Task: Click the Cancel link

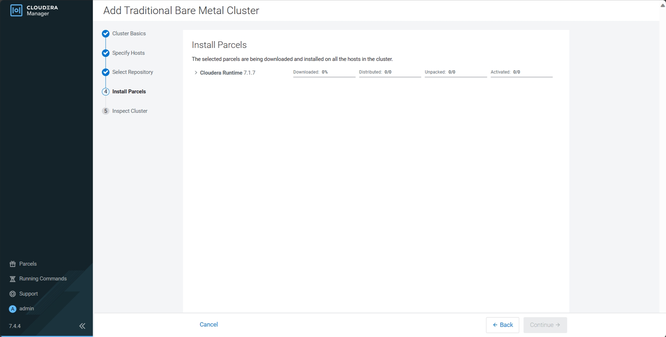Action: [x=209, y=324]
